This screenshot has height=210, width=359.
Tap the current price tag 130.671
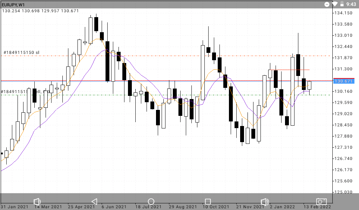click(344, 81)
